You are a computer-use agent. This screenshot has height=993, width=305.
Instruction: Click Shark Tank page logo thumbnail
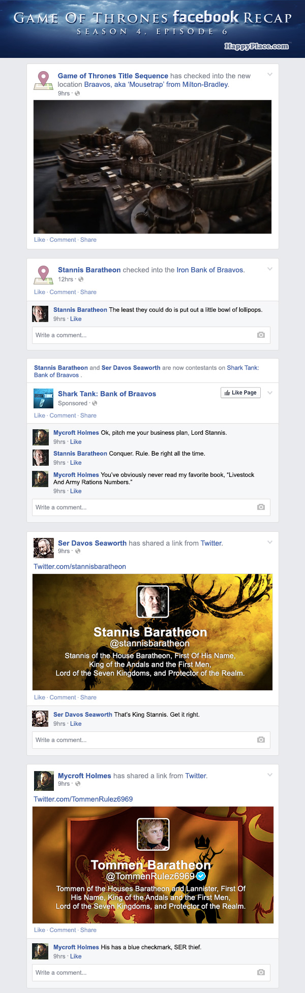click(x=44, y=398)
